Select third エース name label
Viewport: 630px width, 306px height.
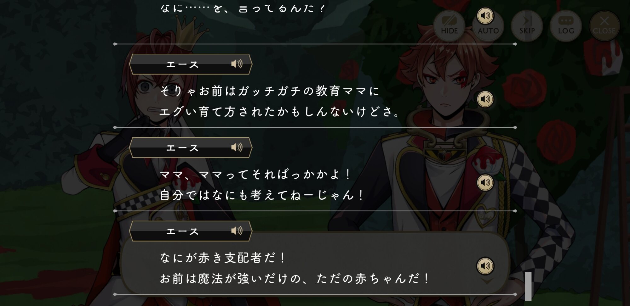(x=182, y=231)
